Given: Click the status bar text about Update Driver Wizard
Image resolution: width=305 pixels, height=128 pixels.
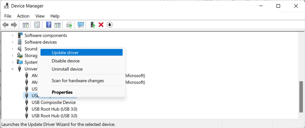Looking at the screenshot, I should [58, 124].
